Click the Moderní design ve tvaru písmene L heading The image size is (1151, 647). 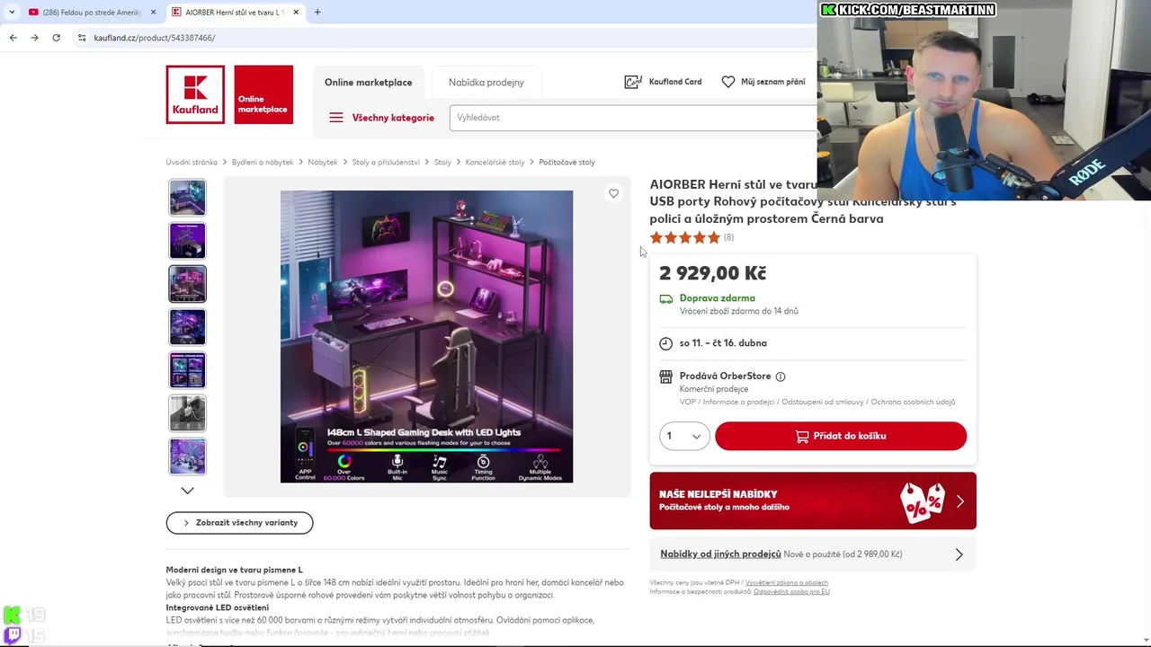(x=234, y=570)
